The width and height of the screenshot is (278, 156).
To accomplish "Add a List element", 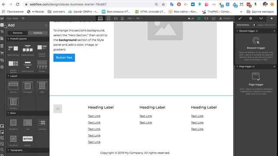I will pyautogui.click(x=28, y=124).
